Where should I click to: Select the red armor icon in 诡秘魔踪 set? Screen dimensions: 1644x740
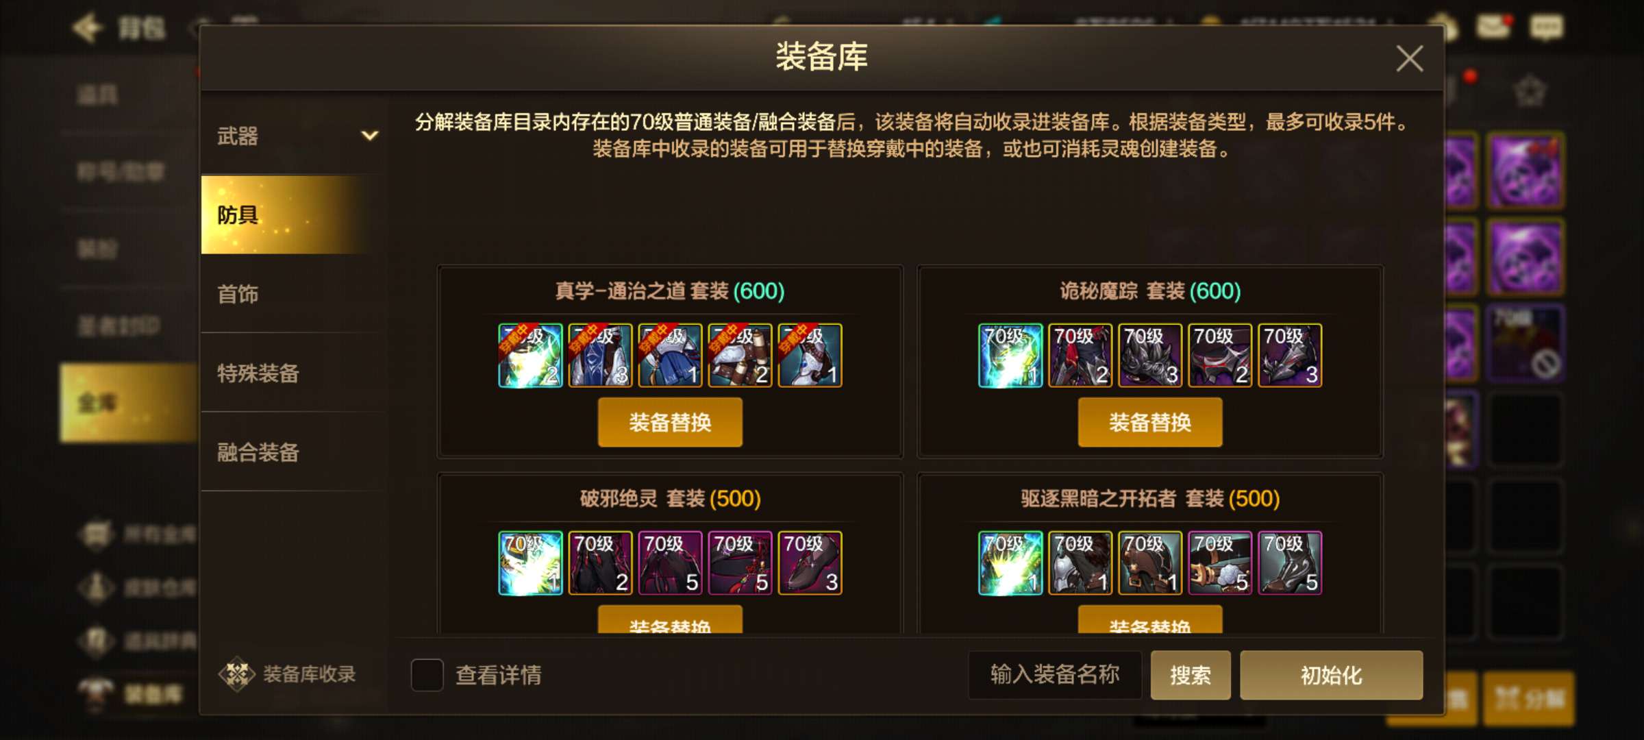(x=1080, y=355)
